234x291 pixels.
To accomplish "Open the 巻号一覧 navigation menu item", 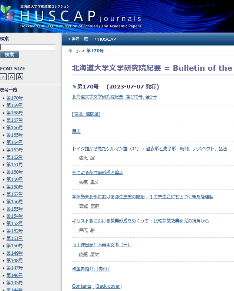I will (x=80, y=39).
